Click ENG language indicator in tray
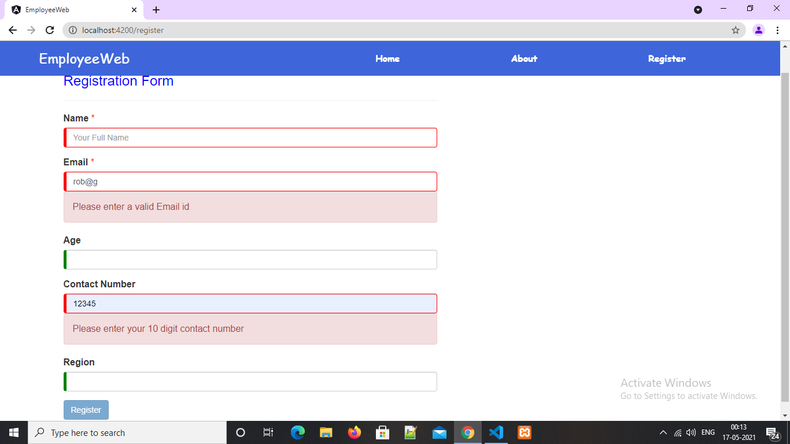The height and width of the screenshot is (444, 790). coord(708,432)
